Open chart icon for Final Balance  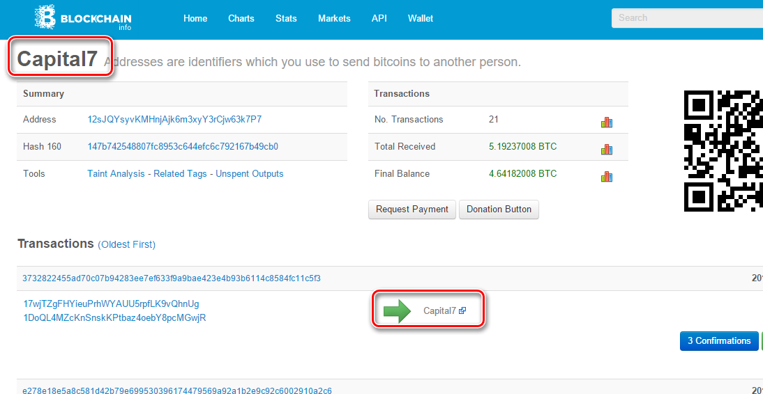coord(606,176)
